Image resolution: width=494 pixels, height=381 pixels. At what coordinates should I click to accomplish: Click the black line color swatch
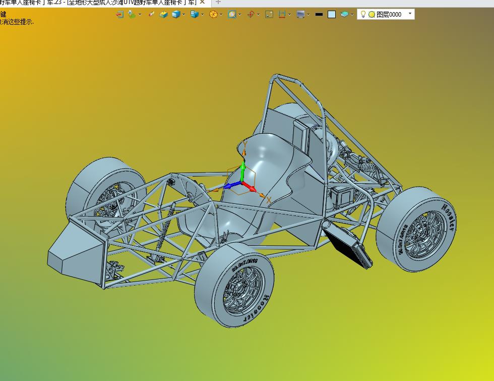pos(319,15)
